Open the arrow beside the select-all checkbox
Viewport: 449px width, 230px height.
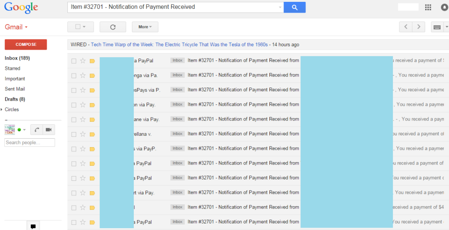84,27
